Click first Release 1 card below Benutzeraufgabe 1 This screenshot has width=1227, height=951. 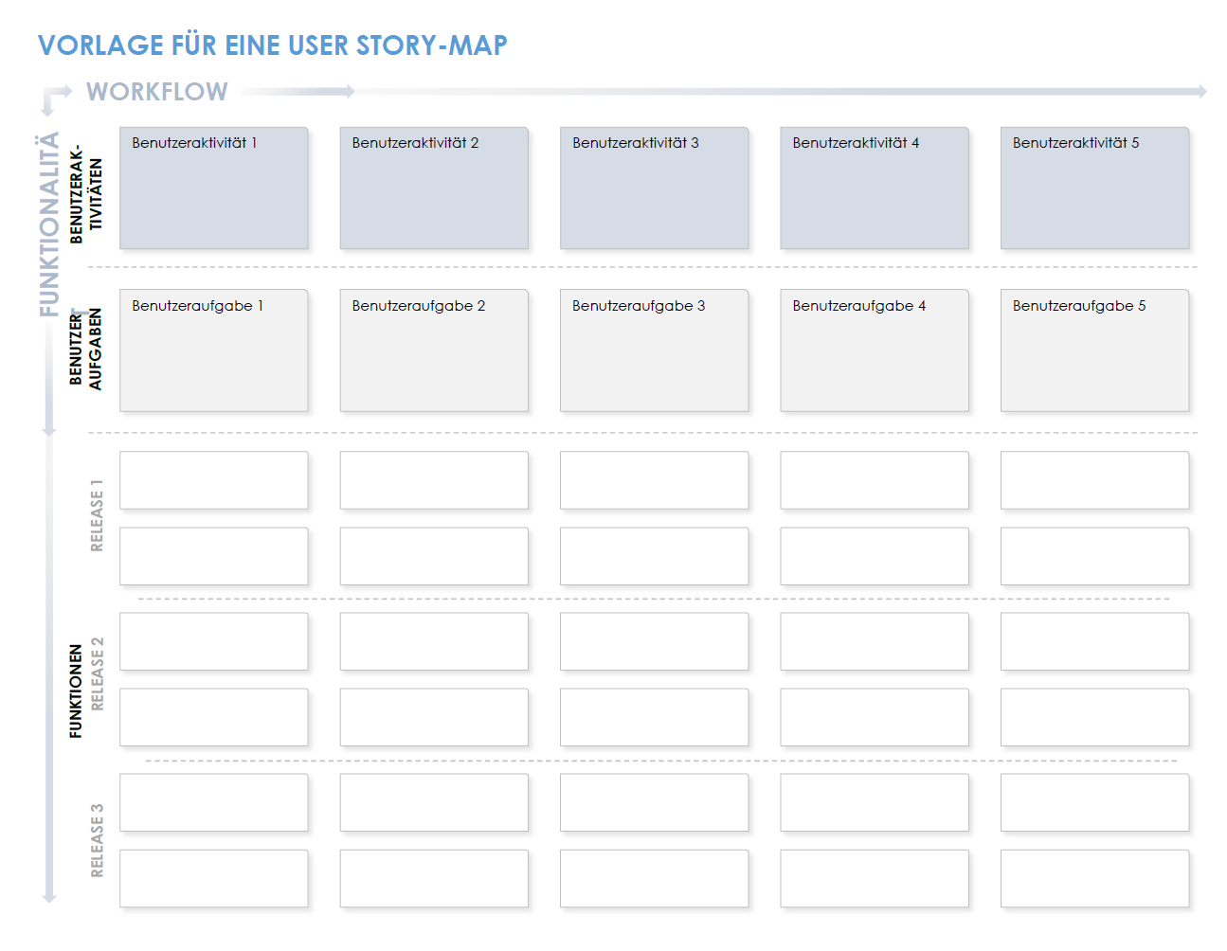point(214,480)
